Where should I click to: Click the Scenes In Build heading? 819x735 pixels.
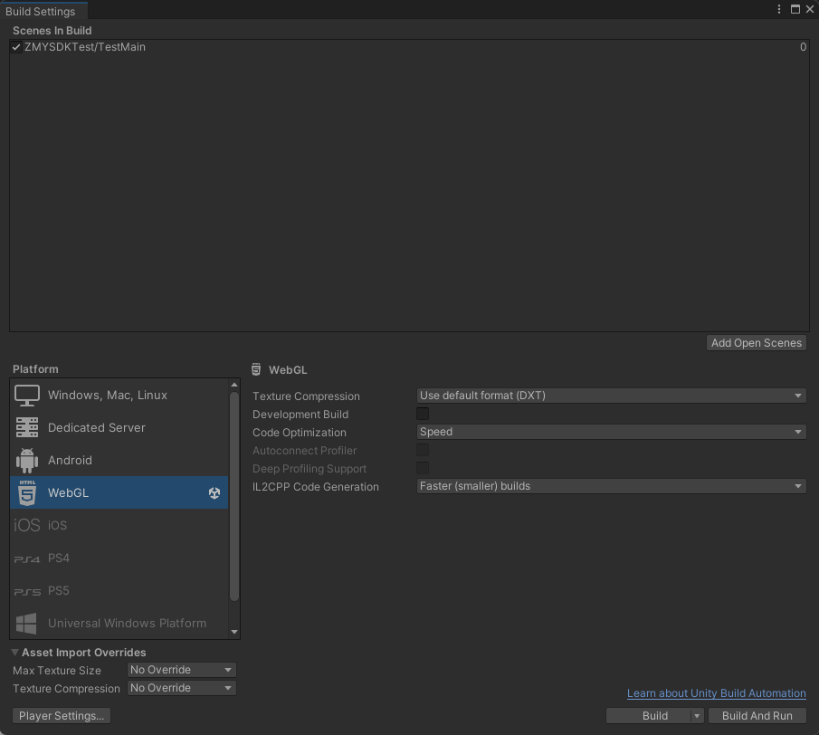click(x=52, y=30)
